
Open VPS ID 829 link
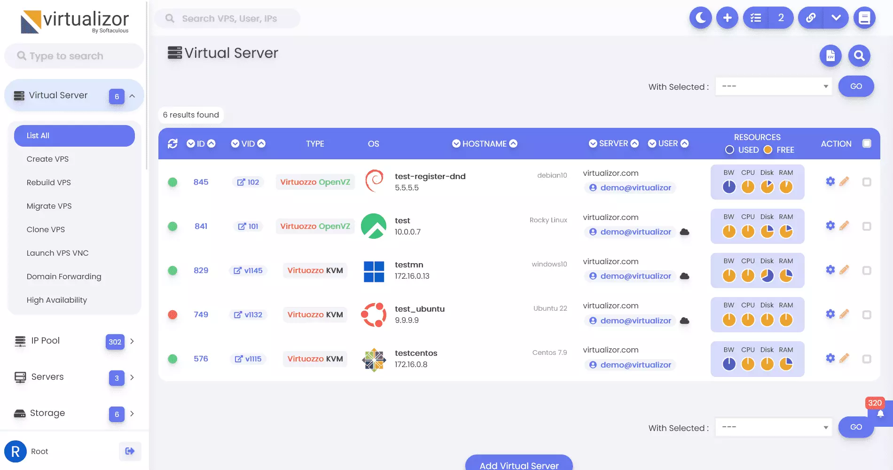click(201, 270)
